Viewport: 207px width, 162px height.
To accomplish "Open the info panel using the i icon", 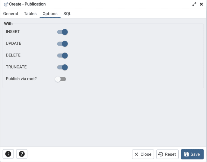I will click(8, 154).
